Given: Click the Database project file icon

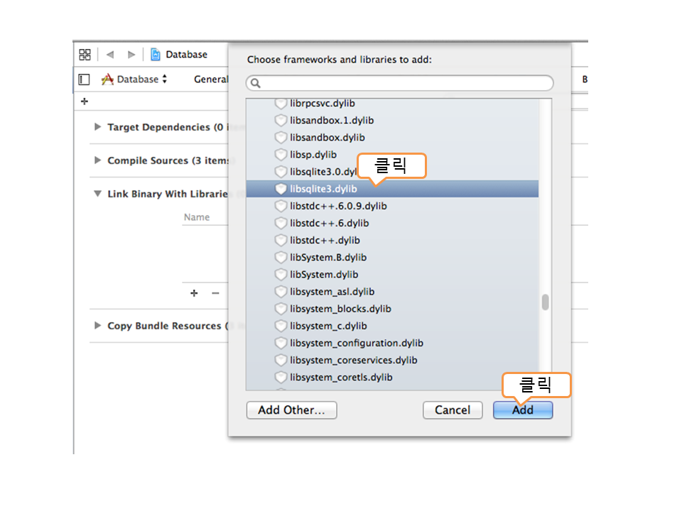Looking at the screenshot, I should pyautogui.click(x=156, y=55).
